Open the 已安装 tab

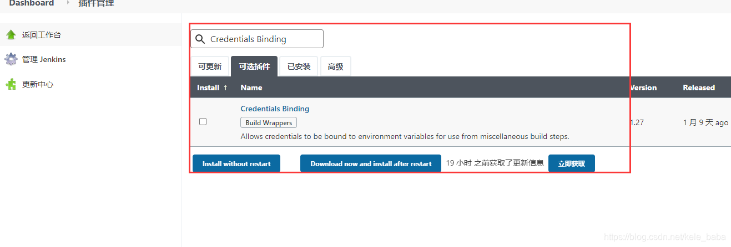(x=299, y=66)
